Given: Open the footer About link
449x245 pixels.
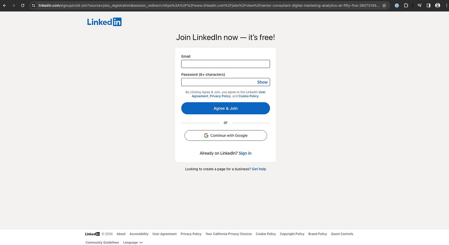Looking at the screenshot, I should (x=121, y=234).
